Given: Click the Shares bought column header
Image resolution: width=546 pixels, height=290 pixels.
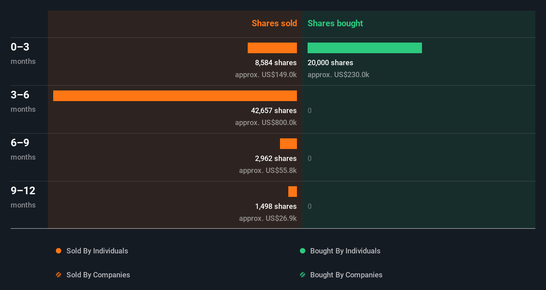Looking at the screenshot, I should pos(335,23).
